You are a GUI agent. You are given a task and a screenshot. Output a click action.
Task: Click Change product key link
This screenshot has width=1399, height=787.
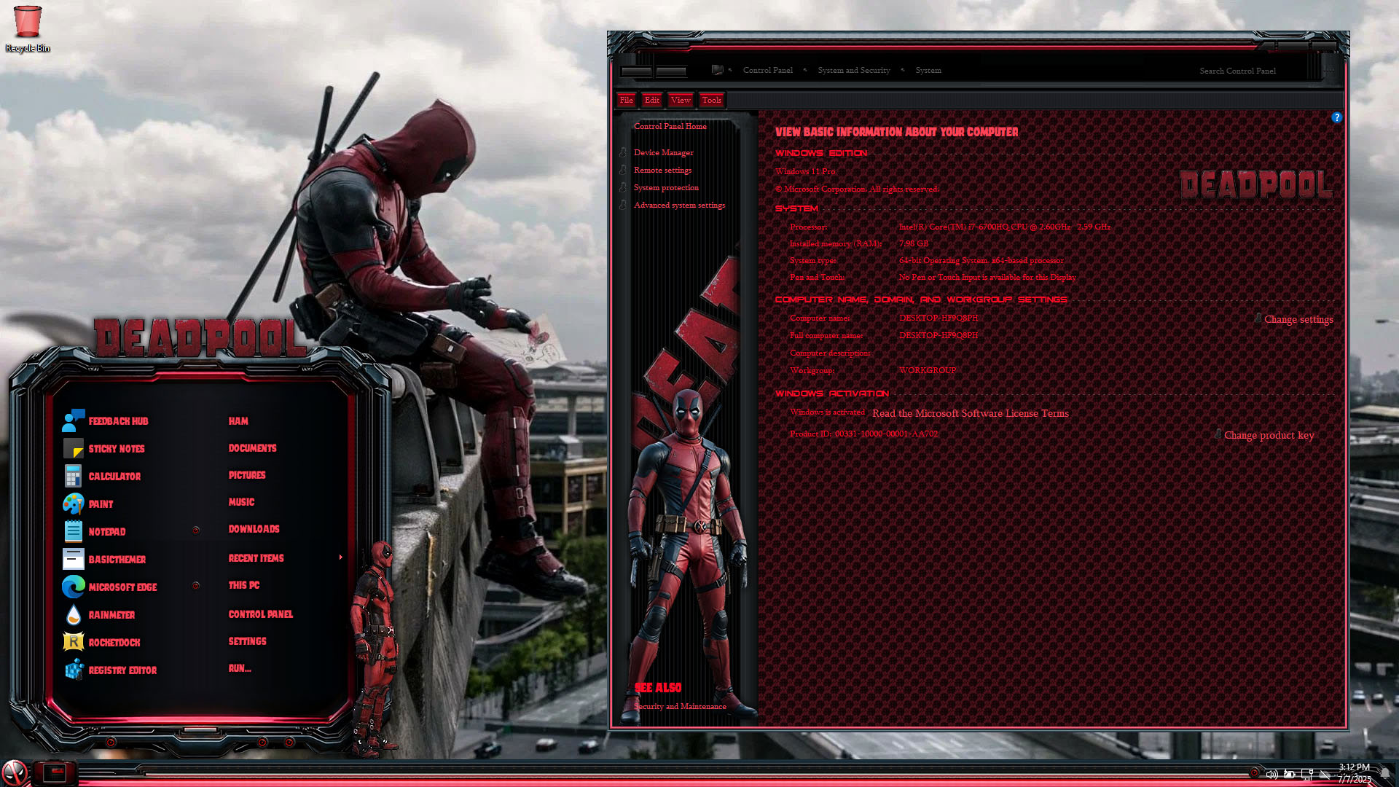(1269, 435)
